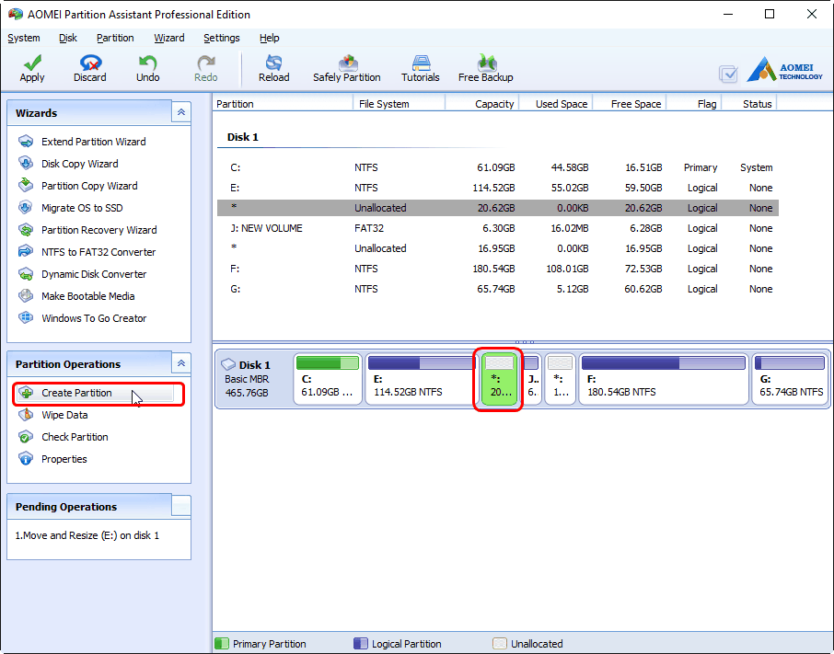This screenshot has height=654, width=834.
Task: Select the 16.95GB Unallocated row
Action: coord(498,248)
